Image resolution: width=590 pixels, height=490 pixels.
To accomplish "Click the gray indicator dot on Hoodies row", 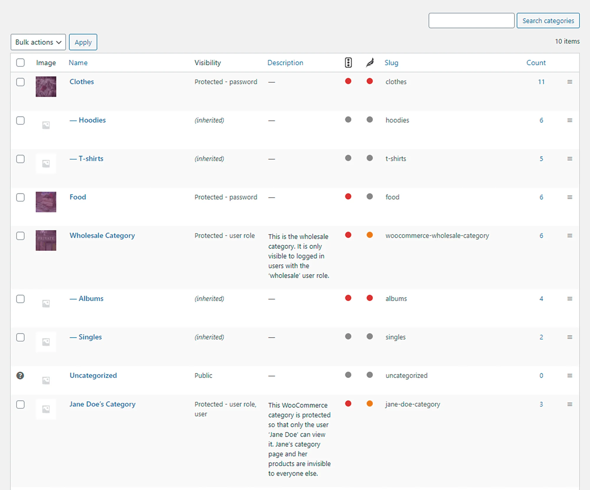I will click(x=348, y=120).
